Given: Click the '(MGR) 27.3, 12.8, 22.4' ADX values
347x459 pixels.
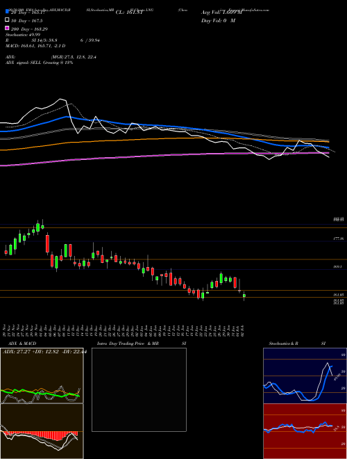Looking at the screenshot, I should tap(74, 57).
